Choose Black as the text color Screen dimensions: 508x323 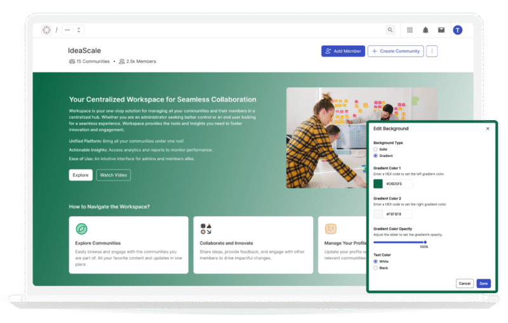tap(376, 268)
